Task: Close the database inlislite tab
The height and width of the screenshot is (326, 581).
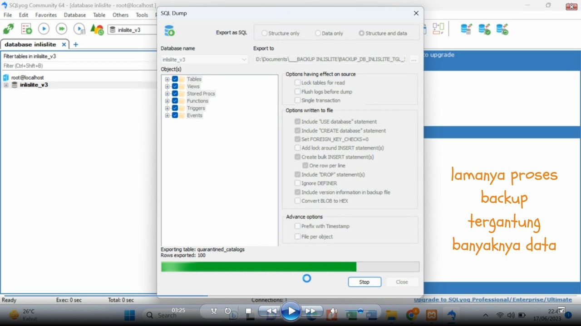Action: pos(64,44)
